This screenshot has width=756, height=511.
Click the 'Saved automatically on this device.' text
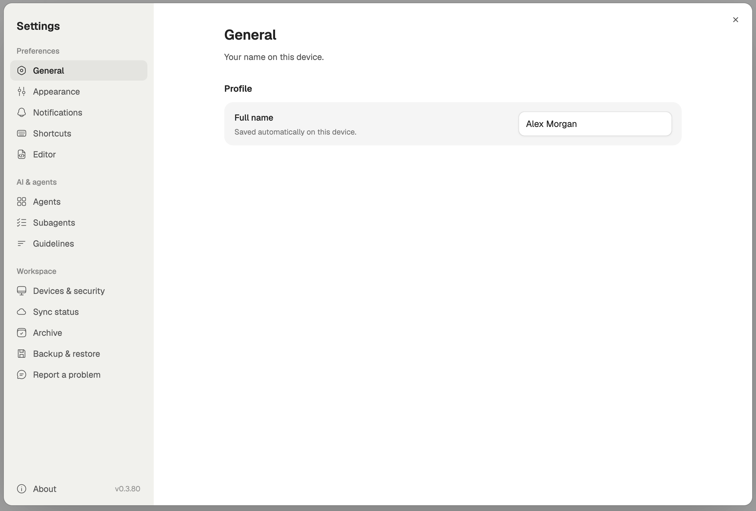click(295, 132)
